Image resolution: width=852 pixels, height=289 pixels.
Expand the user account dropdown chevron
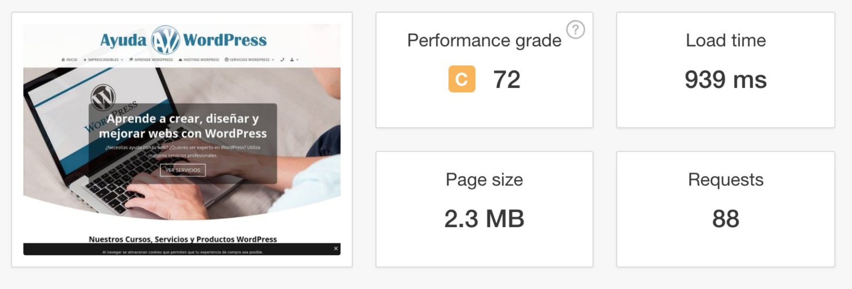pos(297,60)
